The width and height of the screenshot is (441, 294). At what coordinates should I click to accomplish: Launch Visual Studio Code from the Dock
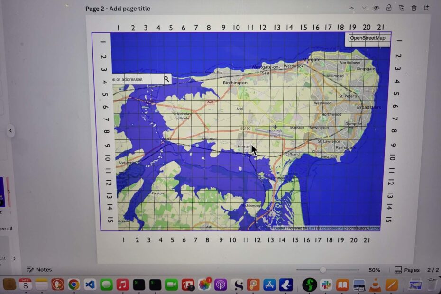pyautogui.click(x=90, y=285)
